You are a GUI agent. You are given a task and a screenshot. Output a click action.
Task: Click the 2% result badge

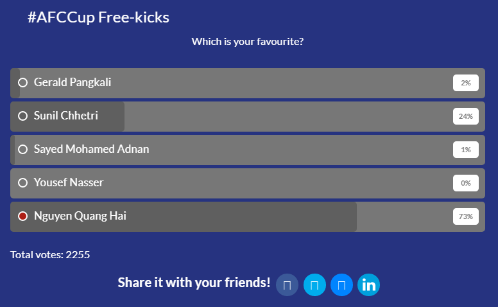coord(466,83)
